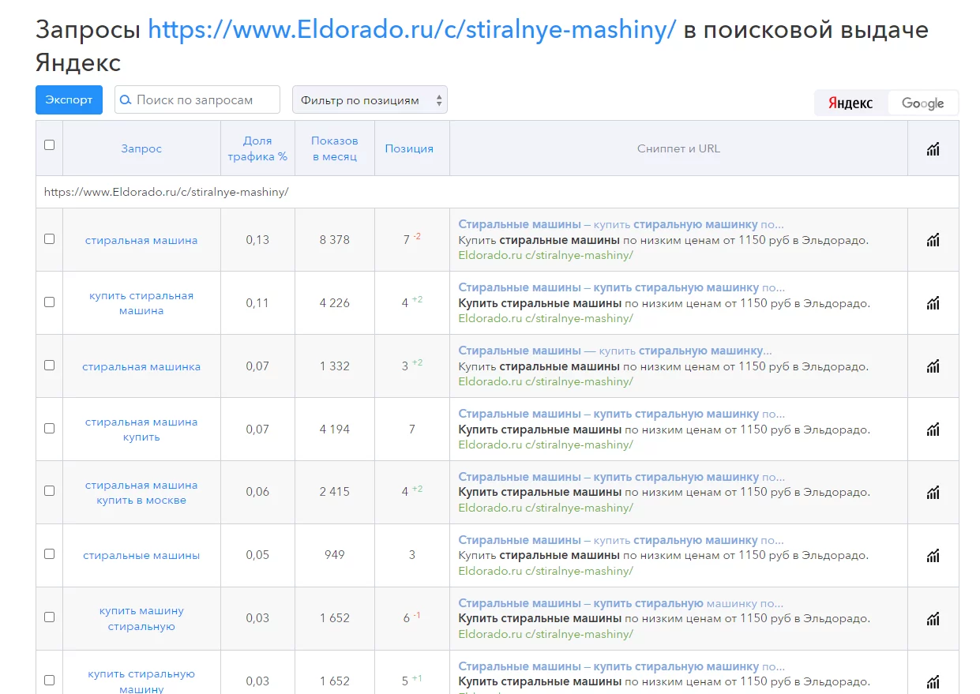980x694 pixels.
Task: Open chart icon for 'купить стиральную машину' row
Action: [933, 681]
